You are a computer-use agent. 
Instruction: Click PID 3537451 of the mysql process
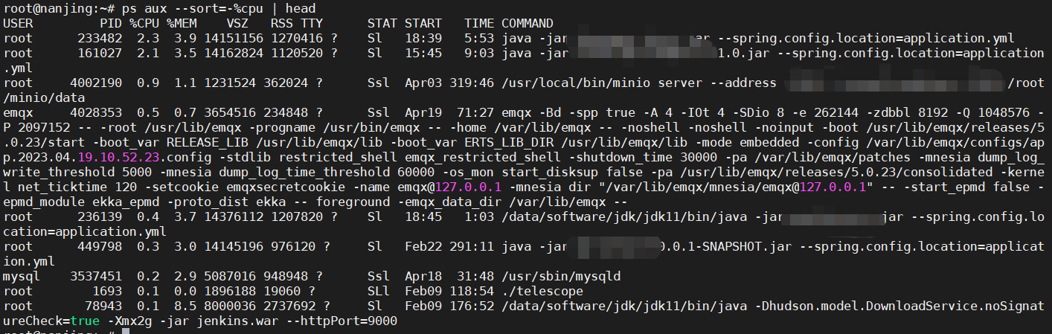[96, 276]
